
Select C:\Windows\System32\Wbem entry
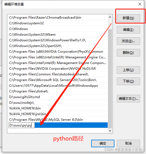pyautogui.click(x=57, y=35)
